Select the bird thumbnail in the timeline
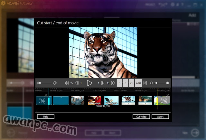206x140 pixels. pyautogui.click(x=111, y=100)
